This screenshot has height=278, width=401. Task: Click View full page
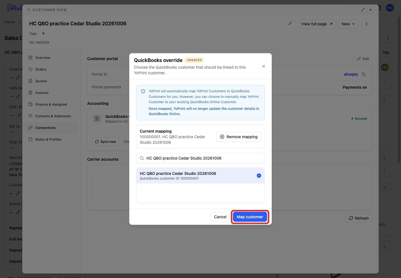[x=317, y=24]
